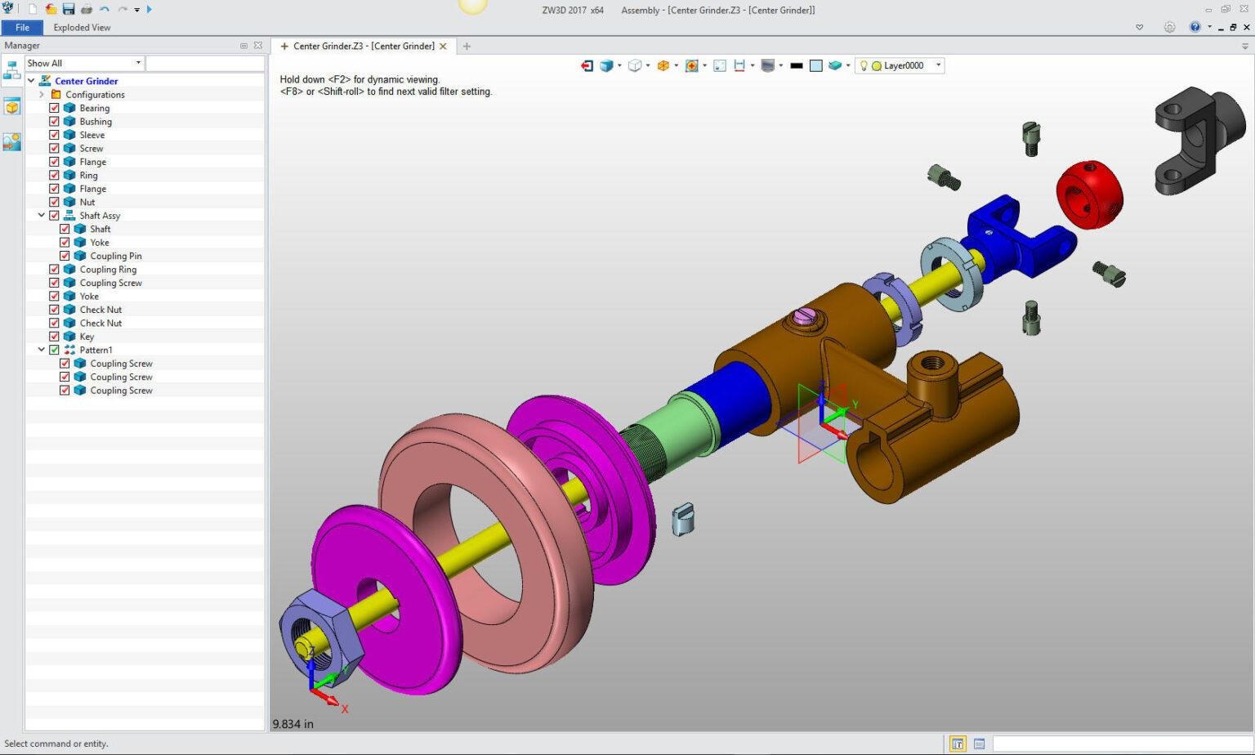Disable the Key component checkbox
Image resolution: width=1255 pixels, height=755 pixels.
click(54, 336)
